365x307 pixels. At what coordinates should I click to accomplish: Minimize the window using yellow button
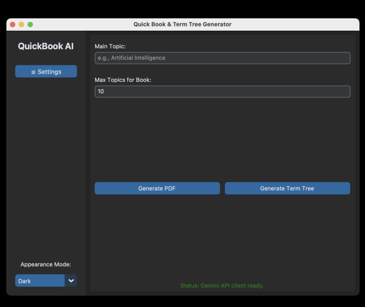22,25
